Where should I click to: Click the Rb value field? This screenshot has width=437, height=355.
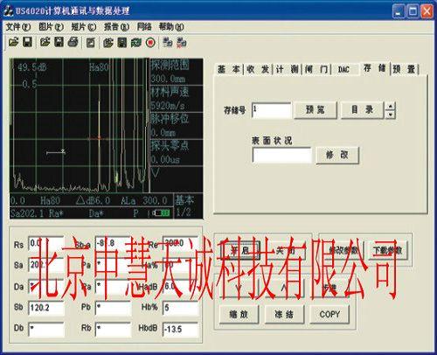click(113, 330)
